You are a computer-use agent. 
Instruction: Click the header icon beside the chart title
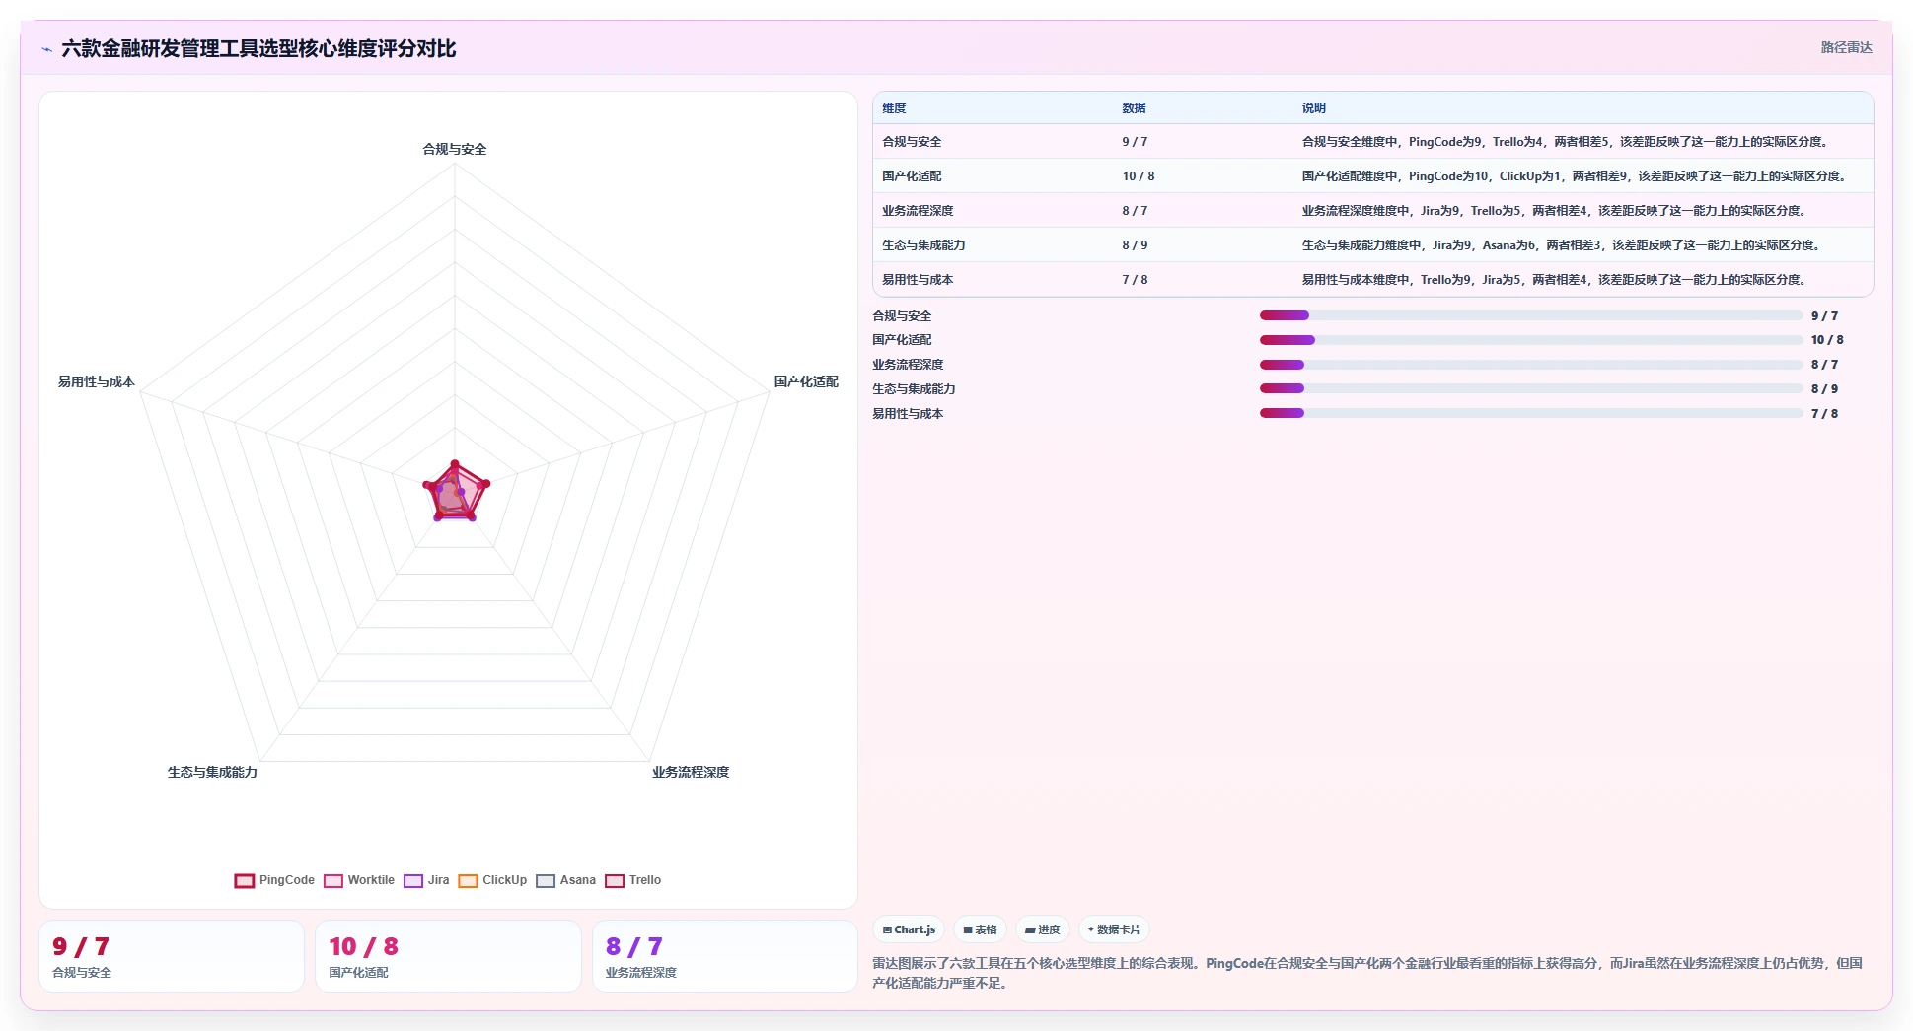(x=46, y=49)
